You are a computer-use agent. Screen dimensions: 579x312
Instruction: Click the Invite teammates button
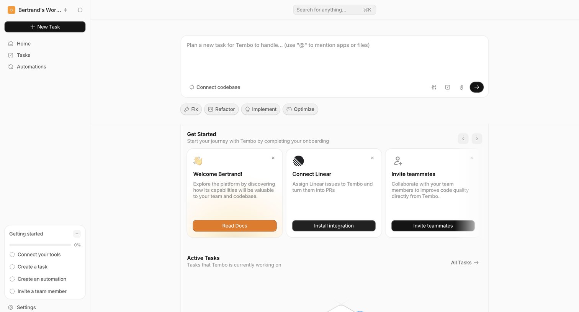click(433, 226)
